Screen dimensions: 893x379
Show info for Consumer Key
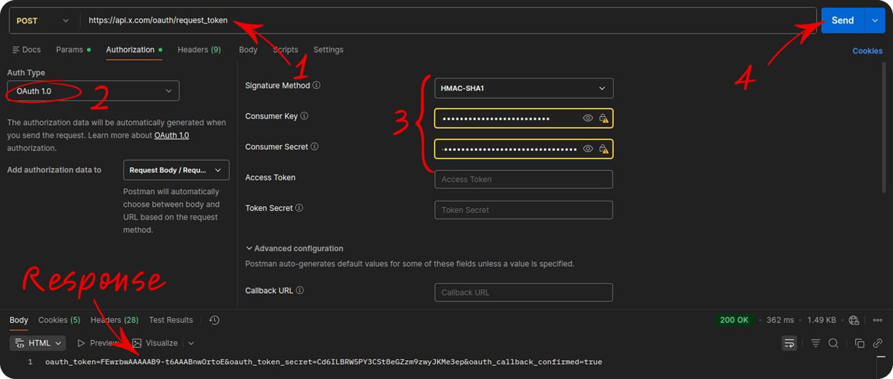point(304,116)
